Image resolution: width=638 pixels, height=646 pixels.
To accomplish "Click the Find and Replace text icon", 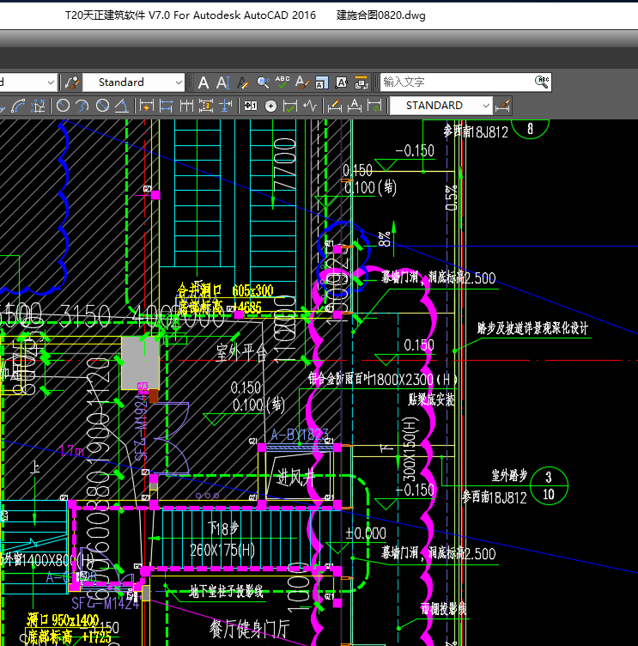I will pos(263,82).
